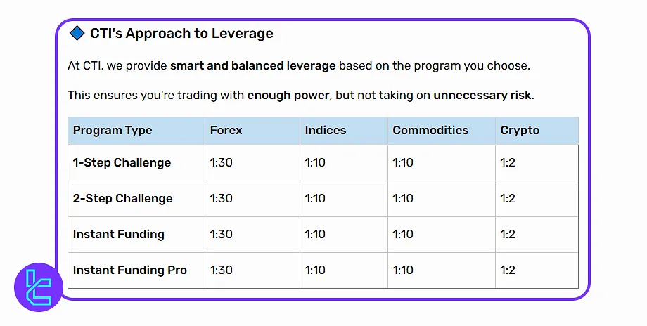Click the Crypto leverage for Instant Funding Pro

[508, 270]
